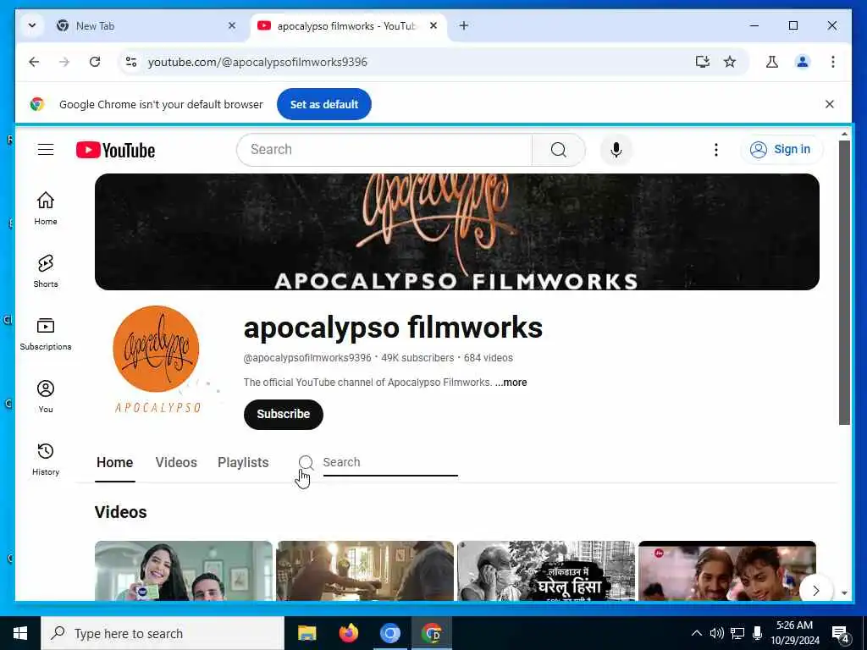This screenshot has height=650, width=867.
Task: Show hidden system tray icons
Action: tap(697, 633)
